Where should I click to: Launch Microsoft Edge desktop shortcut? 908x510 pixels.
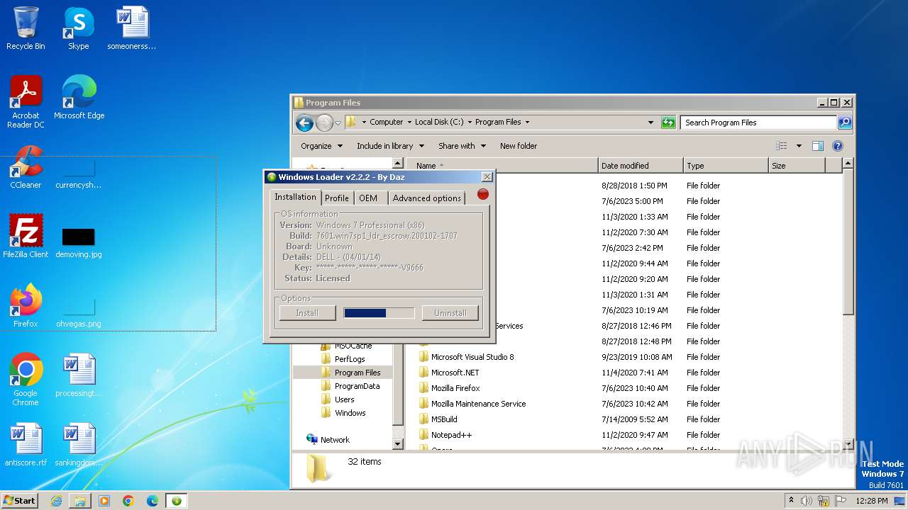(79, 97)
